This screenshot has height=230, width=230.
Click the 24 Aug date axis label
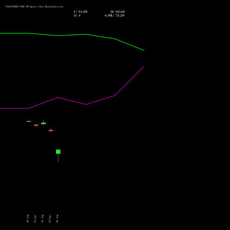(42, 218)
